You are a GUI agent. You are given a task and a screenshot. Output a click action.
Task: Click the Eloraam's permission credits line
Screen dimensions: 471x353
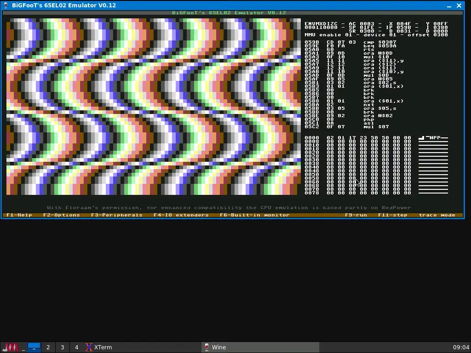229,207
